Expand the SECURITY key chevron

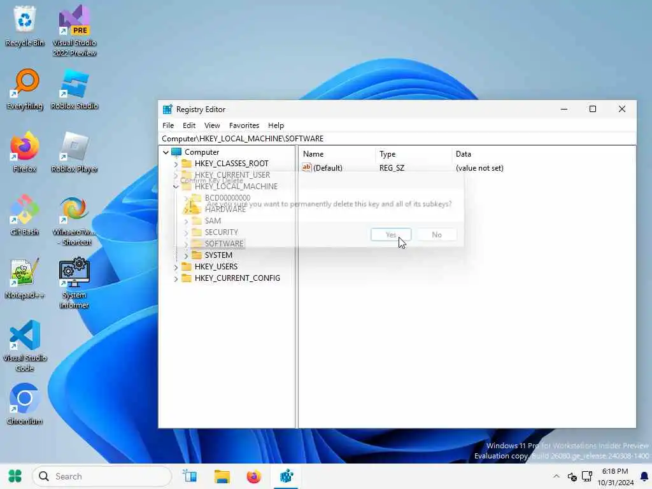pyautogui.click(x=186, y=233)
